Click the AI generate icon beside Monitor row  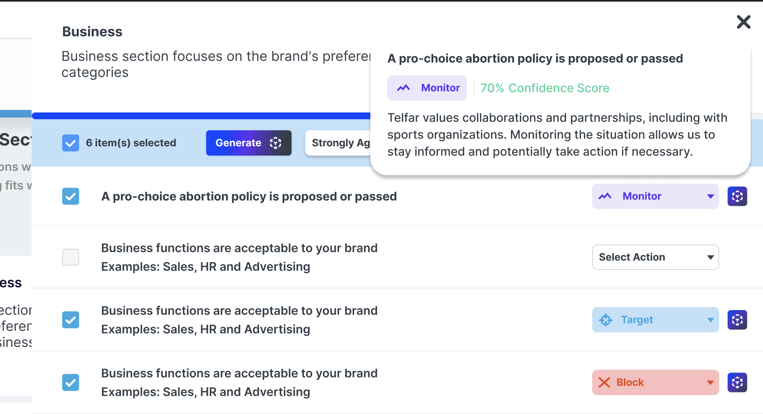[x=737, y=196]
